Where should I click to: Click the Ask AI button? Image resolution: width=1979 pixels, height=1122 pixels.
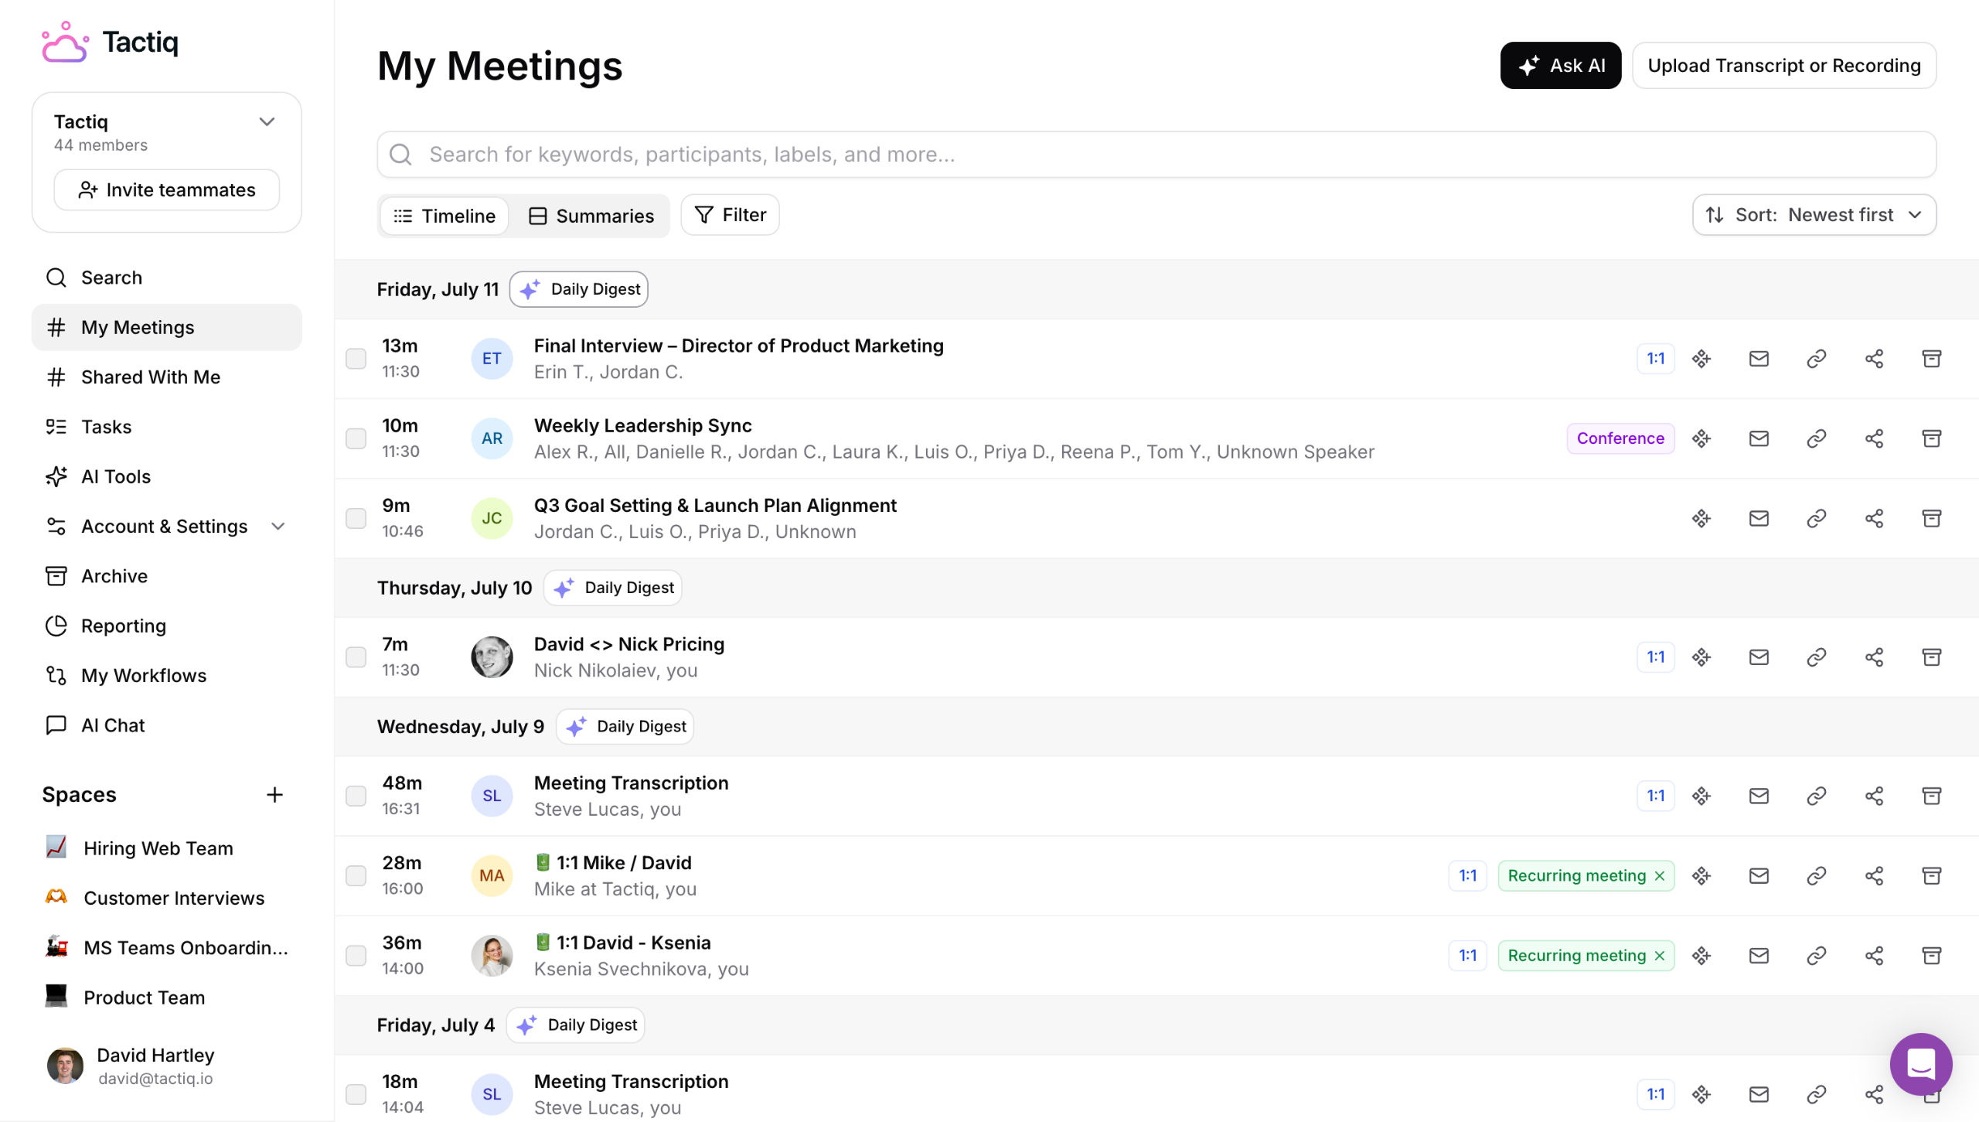[1560, 66]
